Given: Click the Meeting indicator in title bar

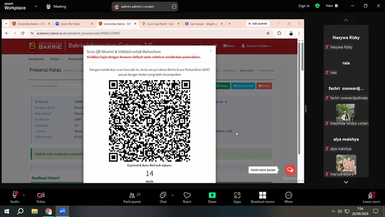Looking at the screenshot, I should tap(56, 7).
